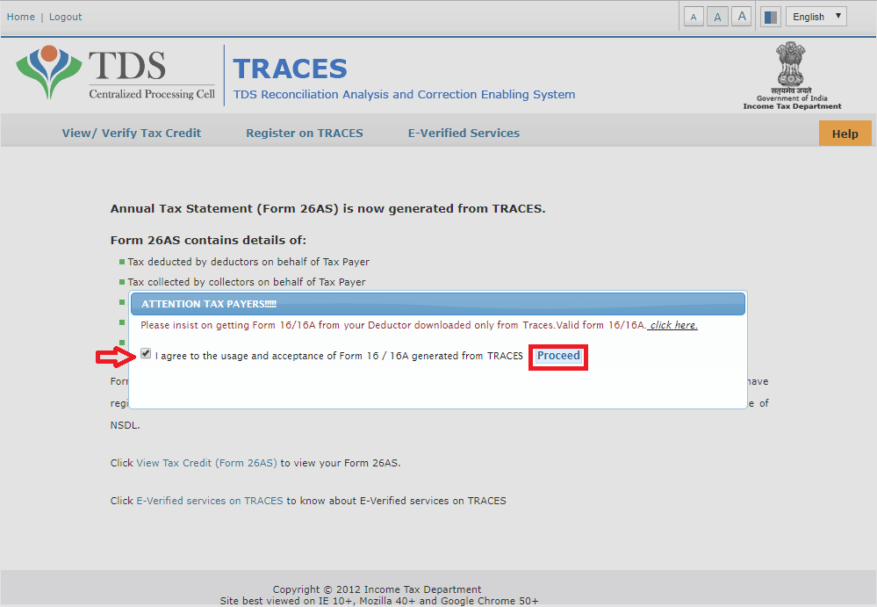Click the TDS Centralized Processing Cell logo
The width and height of the screenshot is (877, 607).
pyautogui.click(x=116, y=75)
